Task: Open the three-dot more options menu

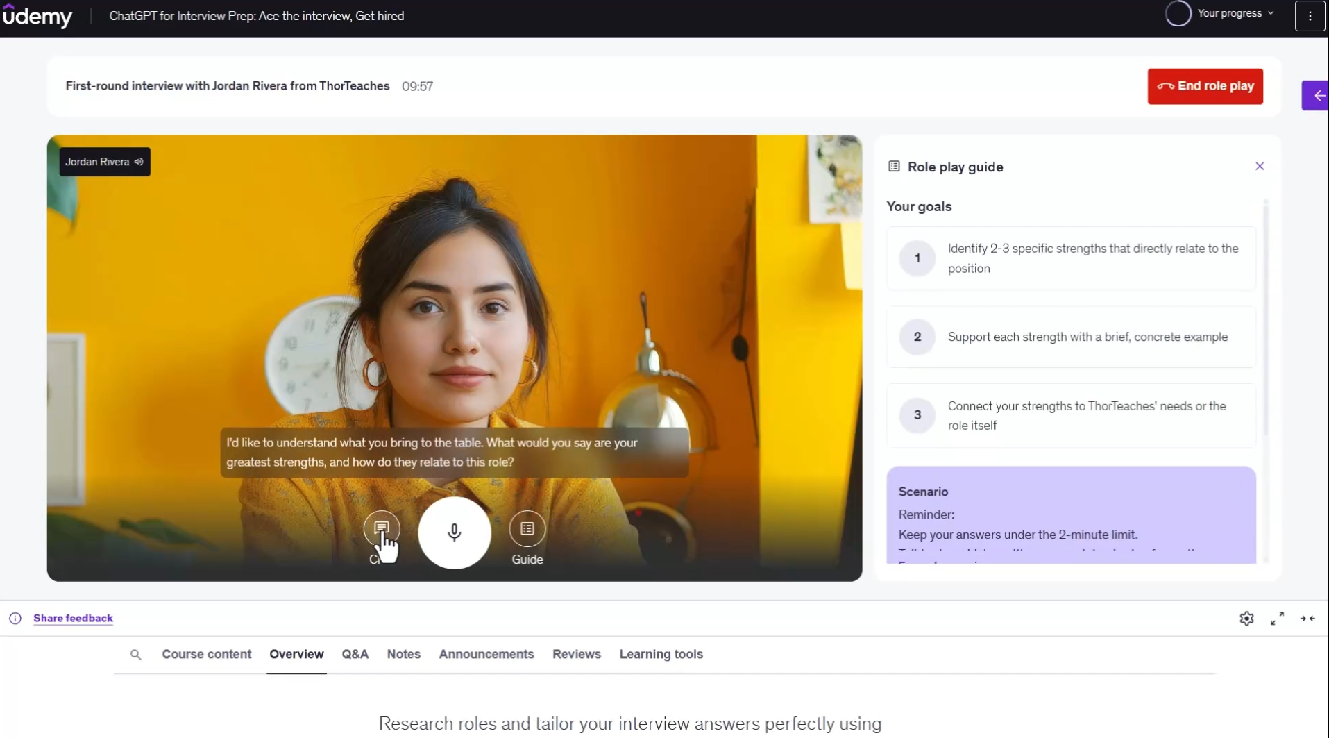Action: point(1310,16)
